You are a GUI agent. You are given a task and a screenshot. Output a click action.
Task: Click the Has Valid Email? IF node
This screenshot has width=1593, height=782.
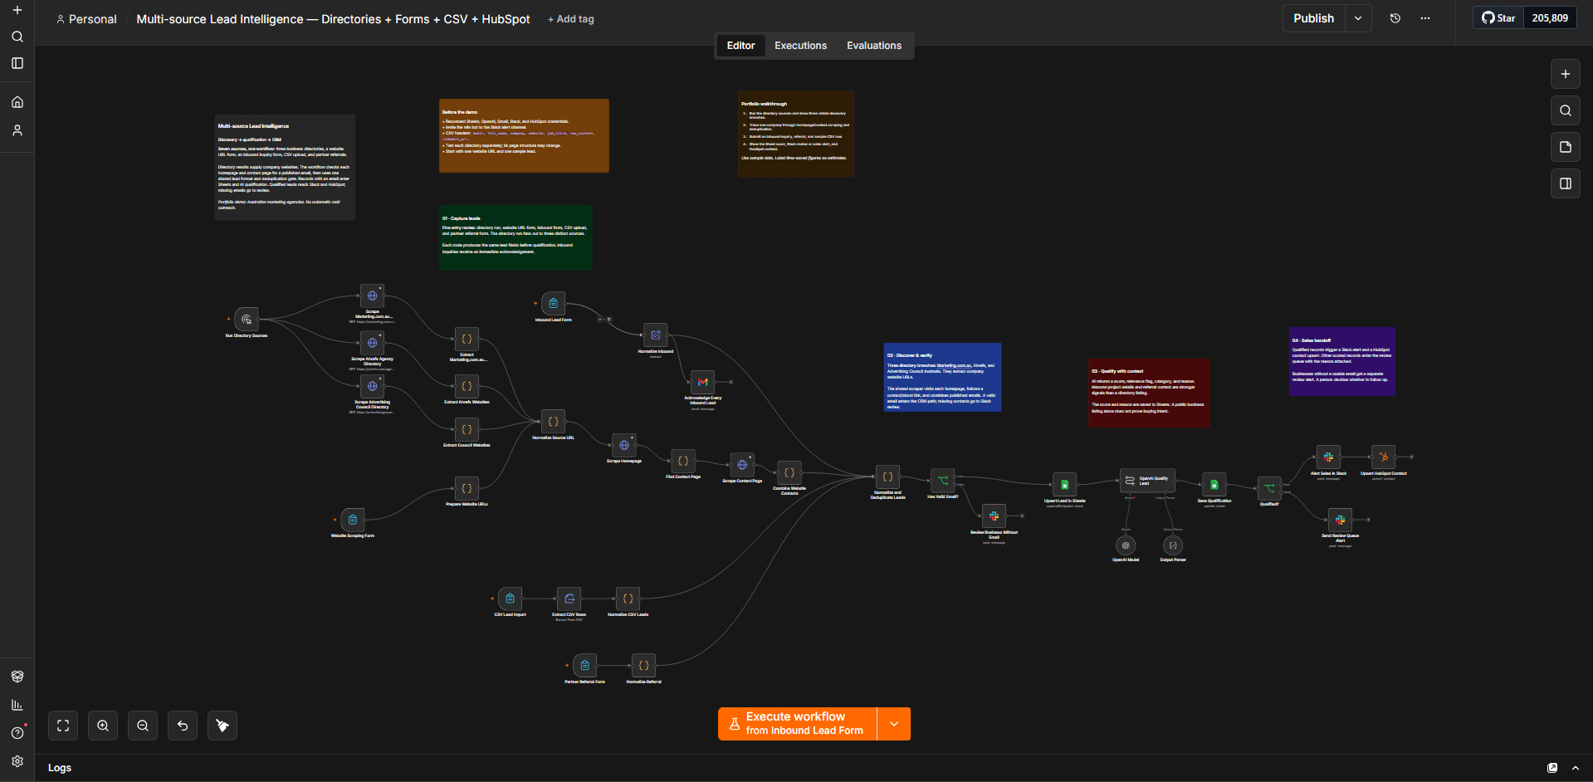942,480
